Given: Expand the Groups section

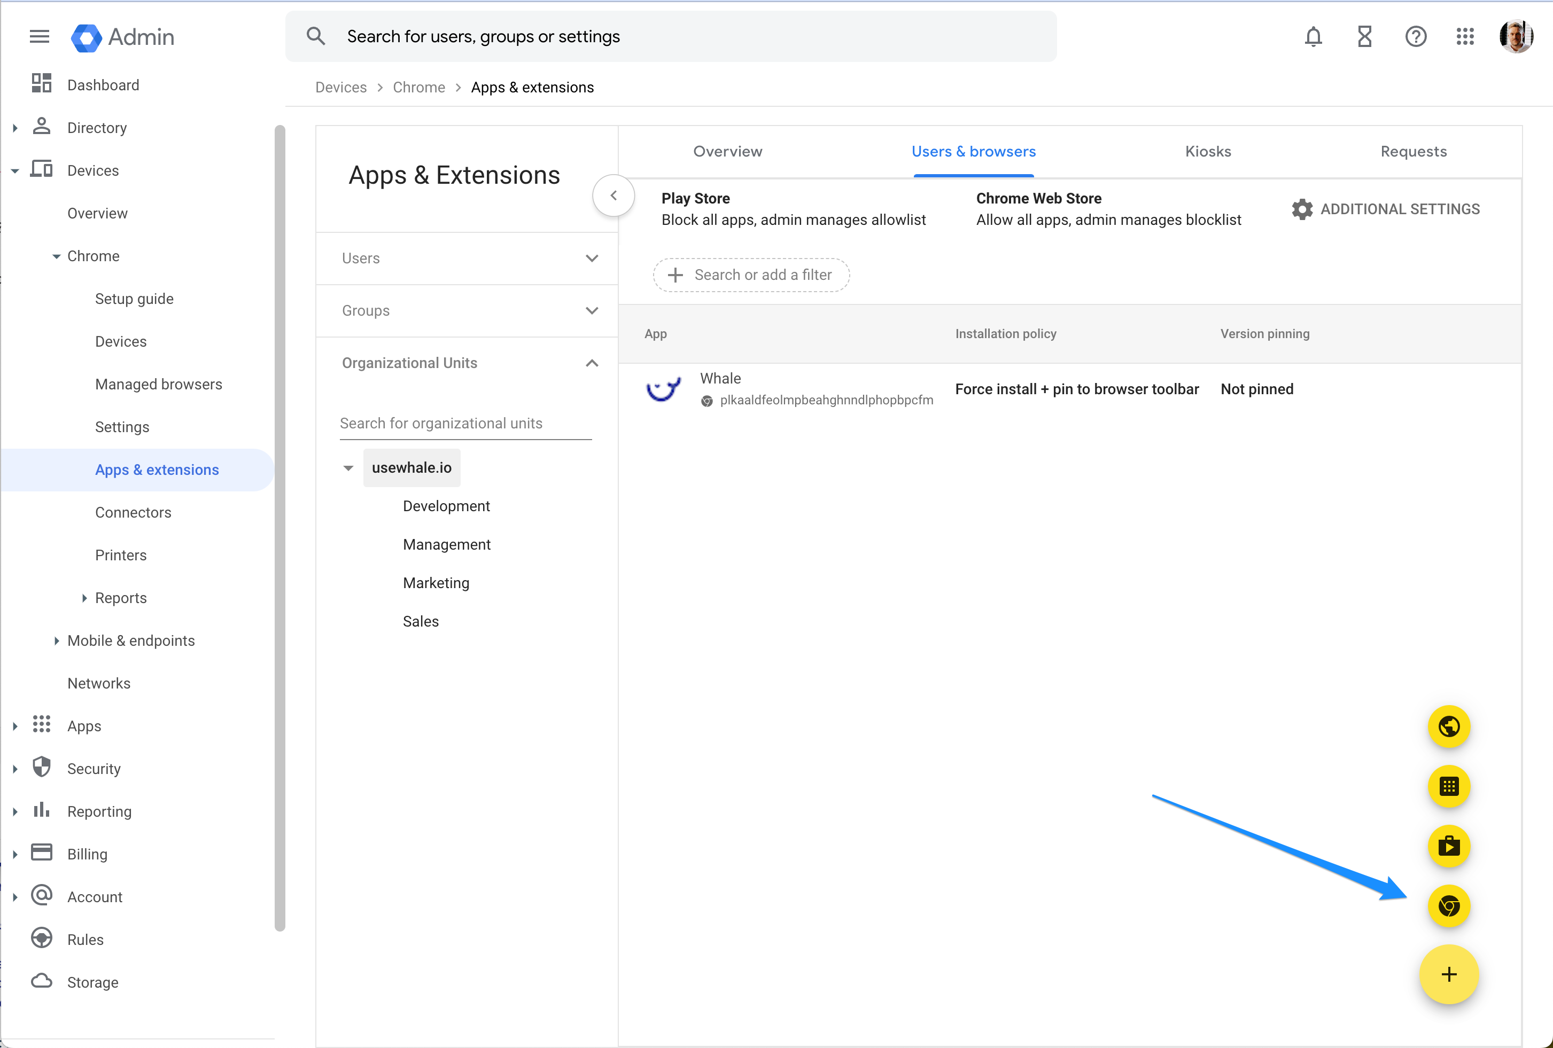Looking at the screenshot, I should [x=592, y=310].
